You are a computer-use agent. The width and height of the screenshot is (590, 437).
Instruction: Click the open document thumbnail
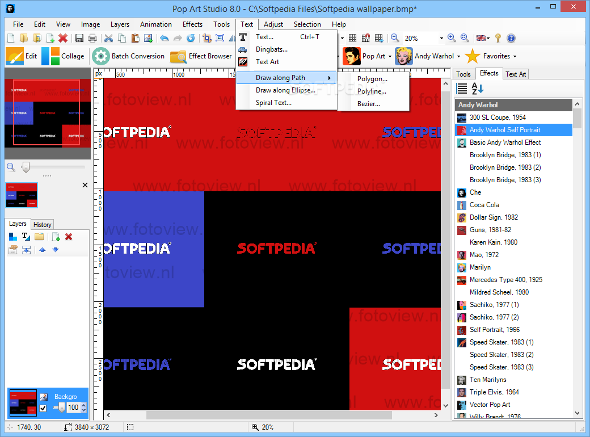22,195
